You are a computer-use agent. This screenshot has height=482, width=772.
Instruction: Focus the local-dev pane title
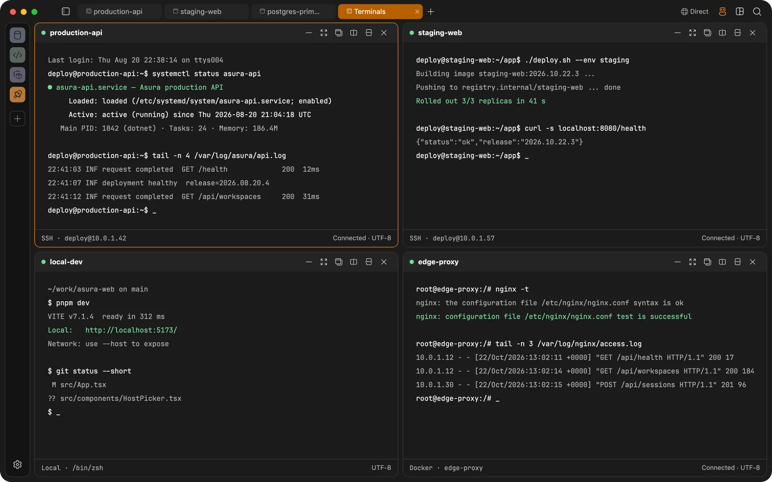click(66, 262)
